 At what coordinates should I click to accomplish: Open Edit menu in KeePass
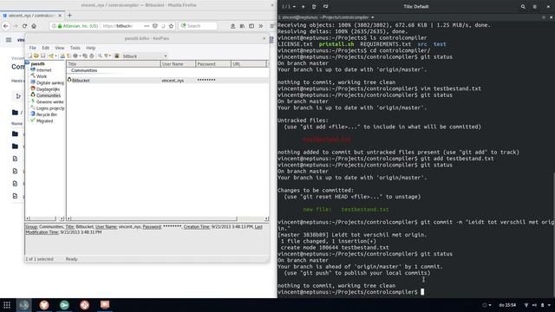pos(46,48)
